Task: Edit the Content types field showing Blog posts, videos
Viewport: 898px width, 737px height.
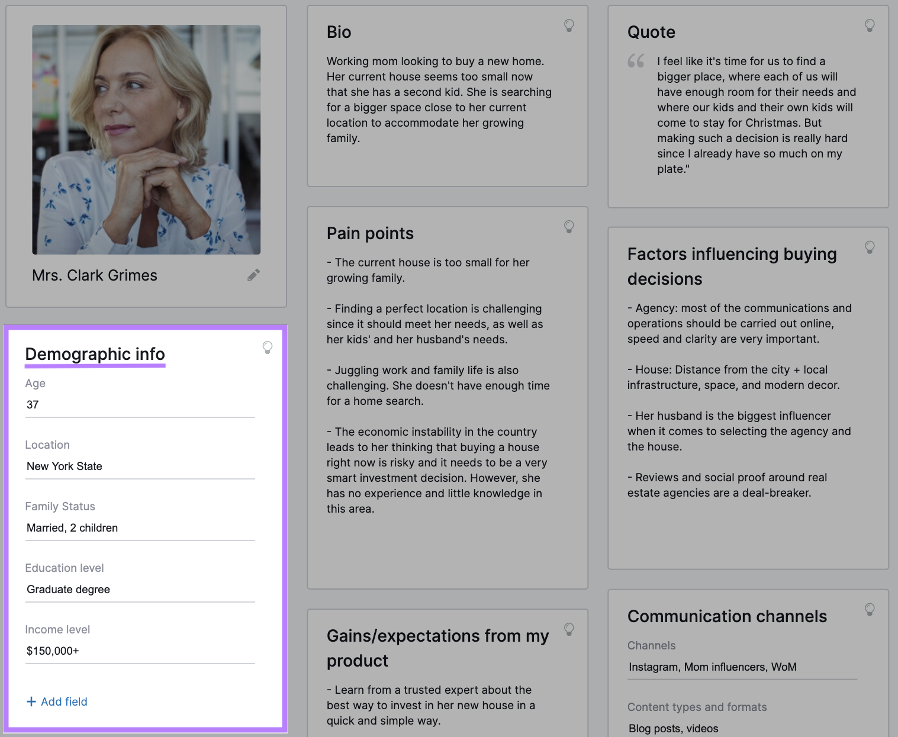Action: click(x=742, y=729)
